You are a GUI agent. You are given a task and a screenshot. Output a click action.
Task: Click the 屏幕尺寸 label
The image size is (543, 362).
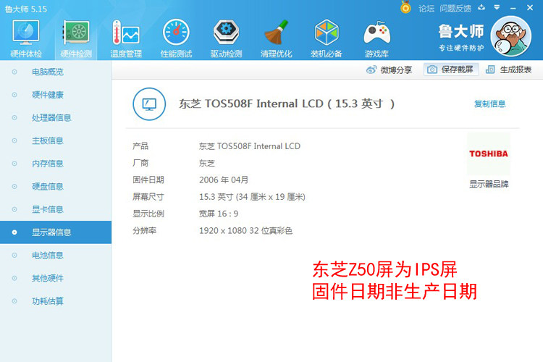pos(148,197)
